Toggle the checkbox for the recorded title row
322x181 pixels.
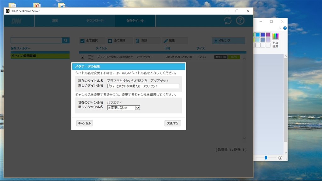[82, 57]
